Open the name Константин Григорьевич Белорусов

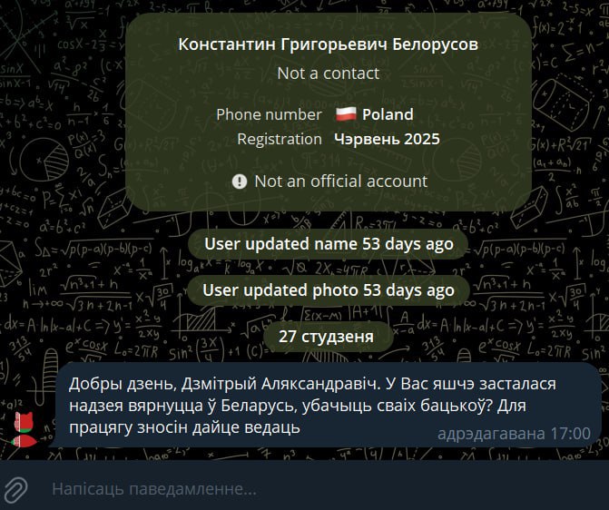pyautogui.click(x=329, y=44)
